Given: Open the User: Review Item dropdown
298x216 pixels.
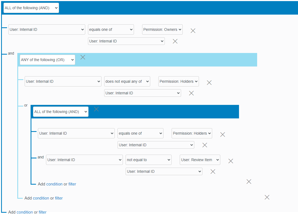Looking at the screenshot, I should 200,160.
